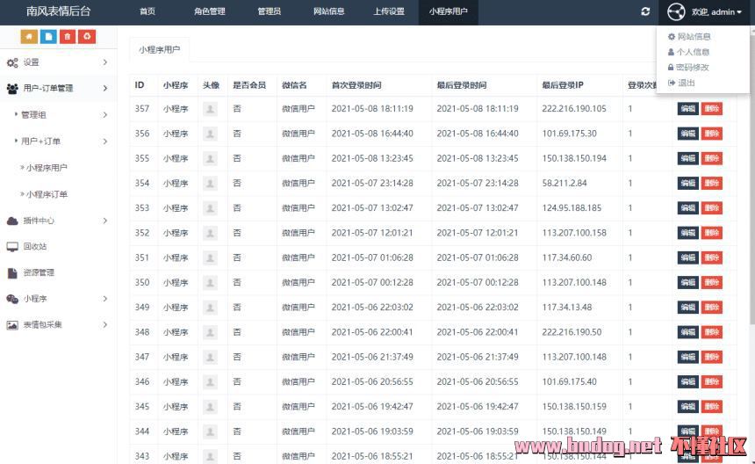The image size is (755, 464).
Task: Click the 用户-订单管理 people icon
Action: coord(12,88)
